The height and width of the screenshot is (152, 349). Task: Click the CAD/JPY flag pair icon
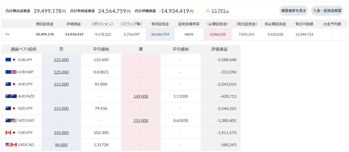point(11,133)
